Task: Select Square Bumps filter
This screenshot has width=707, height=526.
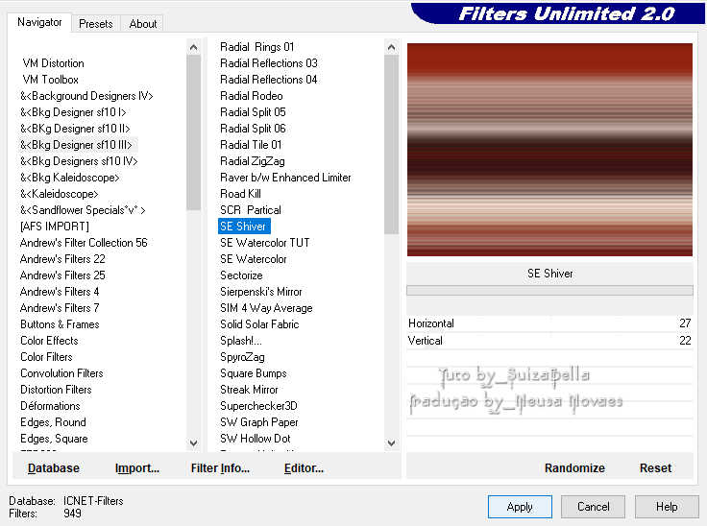Action: click(x=254, y=373)
